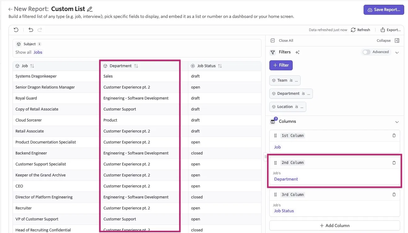Click the Save Report button
This screenshot has width=408, height=233.
pos(384,10)
